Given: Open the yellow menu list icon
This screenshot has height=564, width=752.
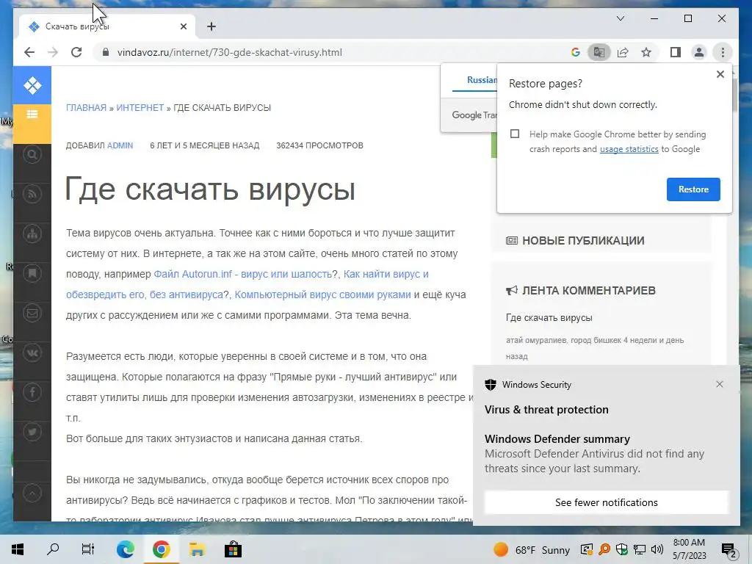Looking at the screenshot, I should pos(32,114).
